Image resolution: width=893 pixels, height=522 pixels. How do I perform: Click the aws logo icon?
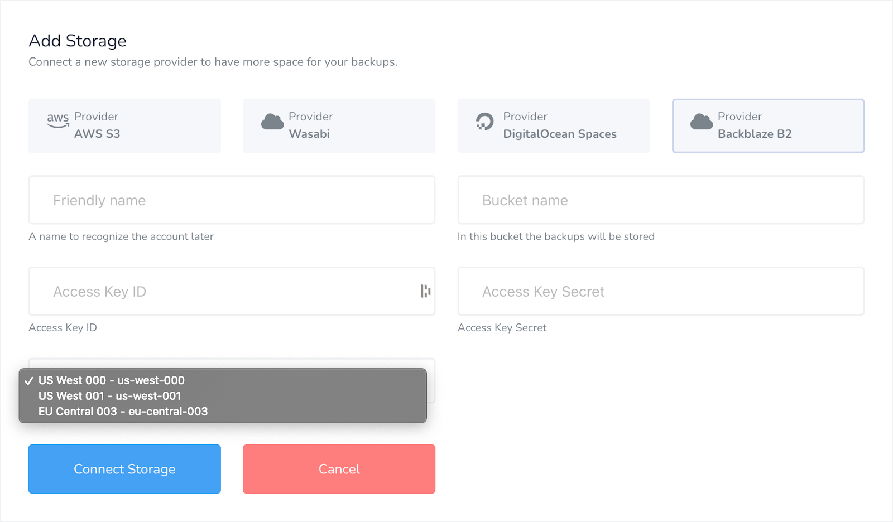coord(57,120)
